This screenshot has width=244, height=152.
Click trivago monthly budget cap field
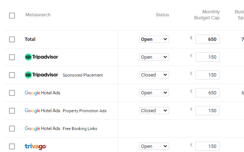point(207,146)
